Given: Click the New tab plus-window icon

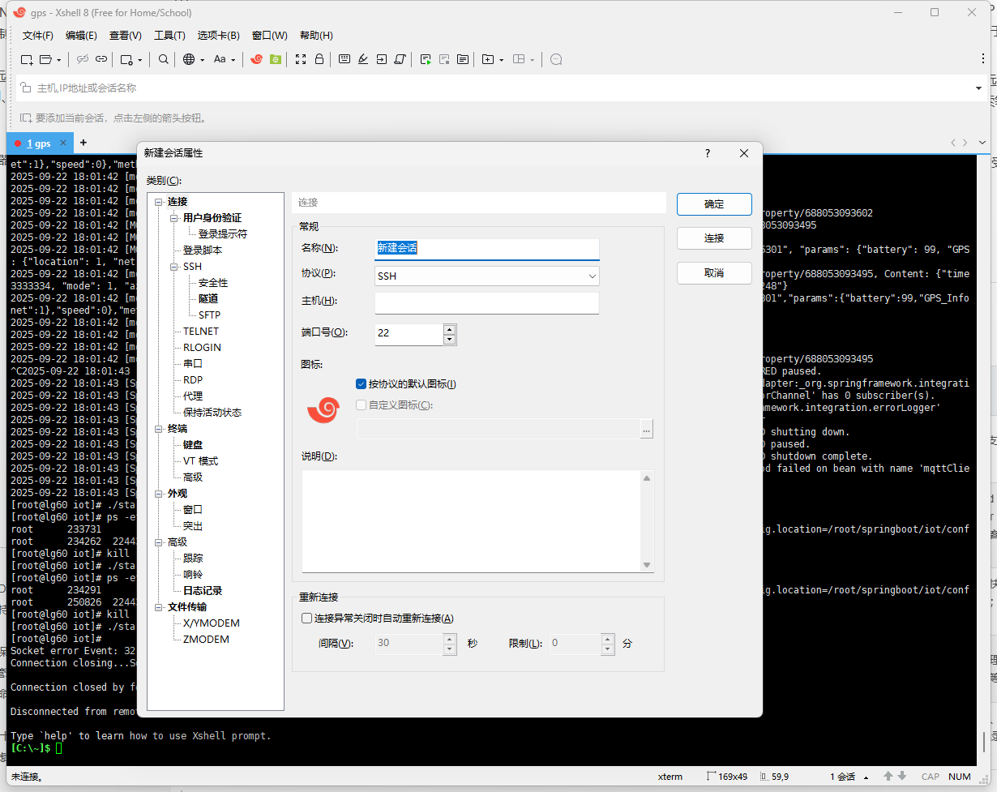Looking at the screenshot, I should (x=488, y=59).
